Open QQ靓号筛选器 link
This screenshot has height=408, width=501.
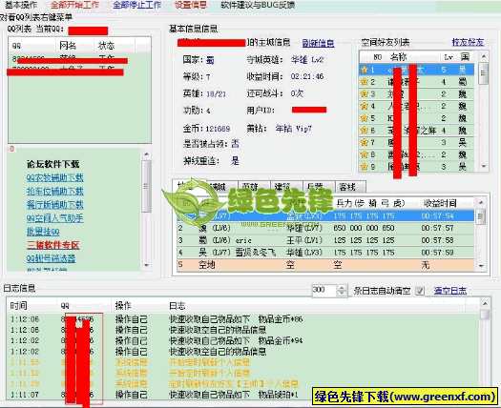pos(52,258)
